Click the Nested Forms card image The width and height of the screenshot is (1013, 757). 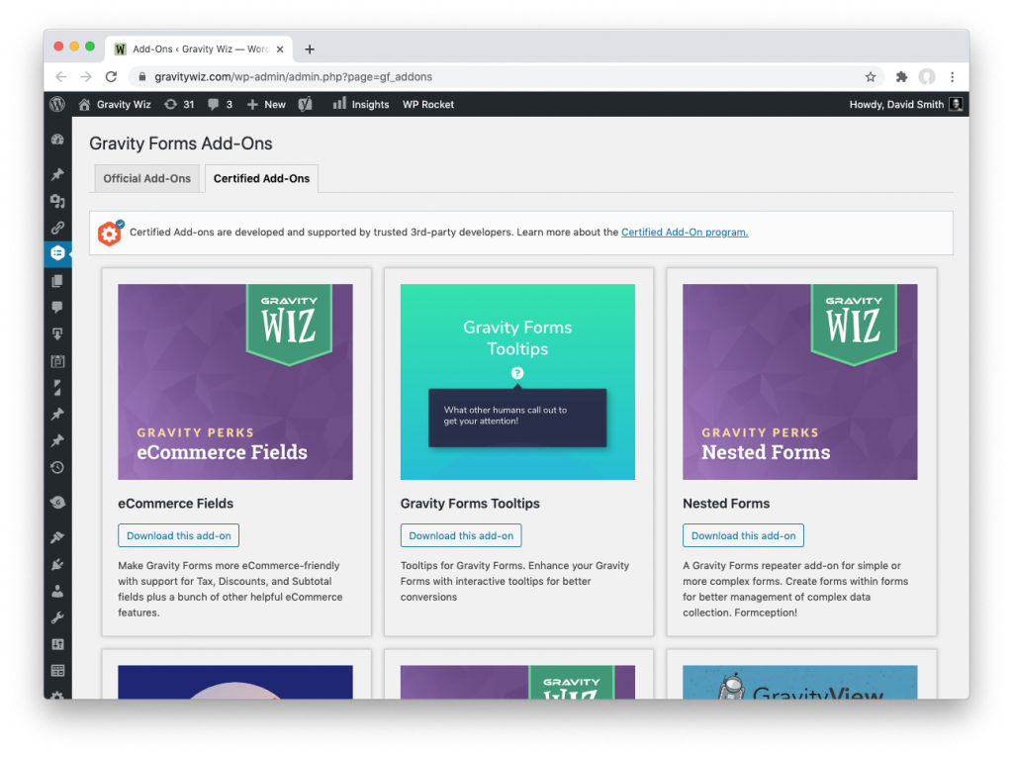[x=799, y=382]
